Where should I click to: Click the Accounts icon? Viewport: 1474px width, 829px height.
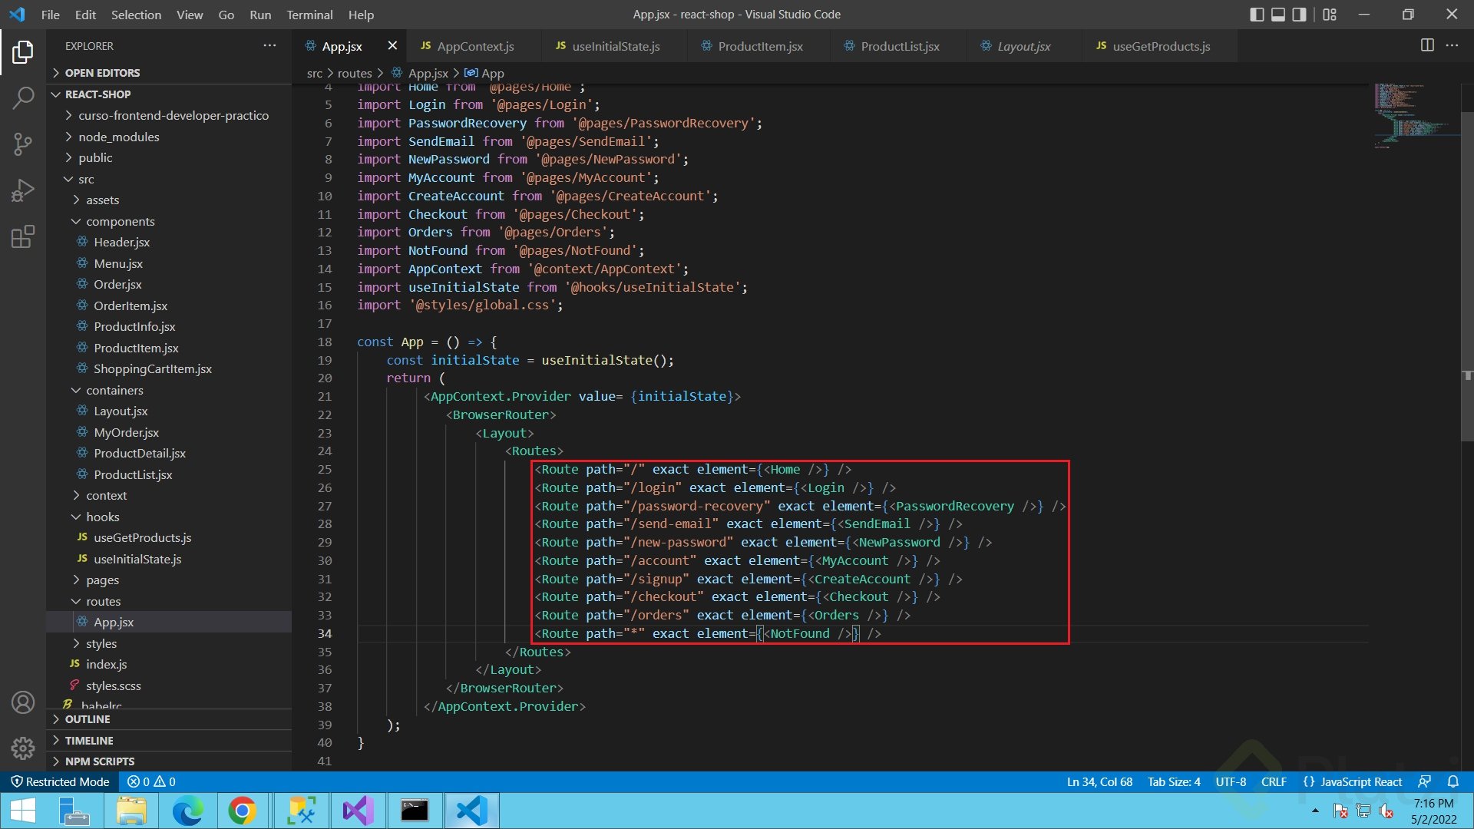pos(23,702)
